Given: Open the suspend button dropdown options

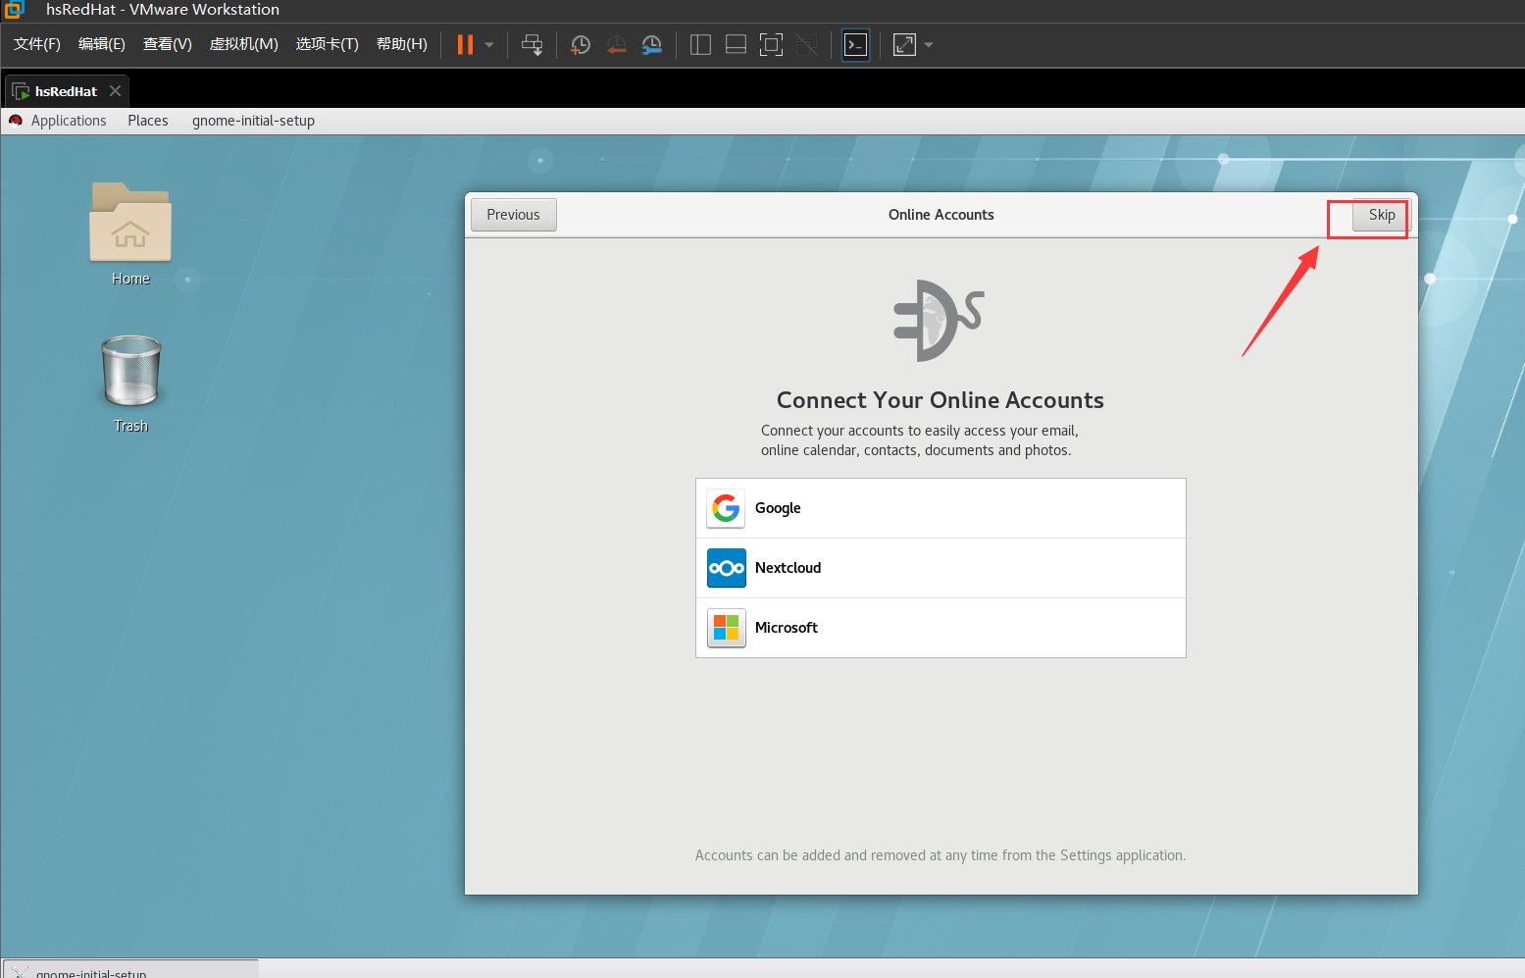Looking at the screenshot, I should pyautogui.click(x=488, y=44).
